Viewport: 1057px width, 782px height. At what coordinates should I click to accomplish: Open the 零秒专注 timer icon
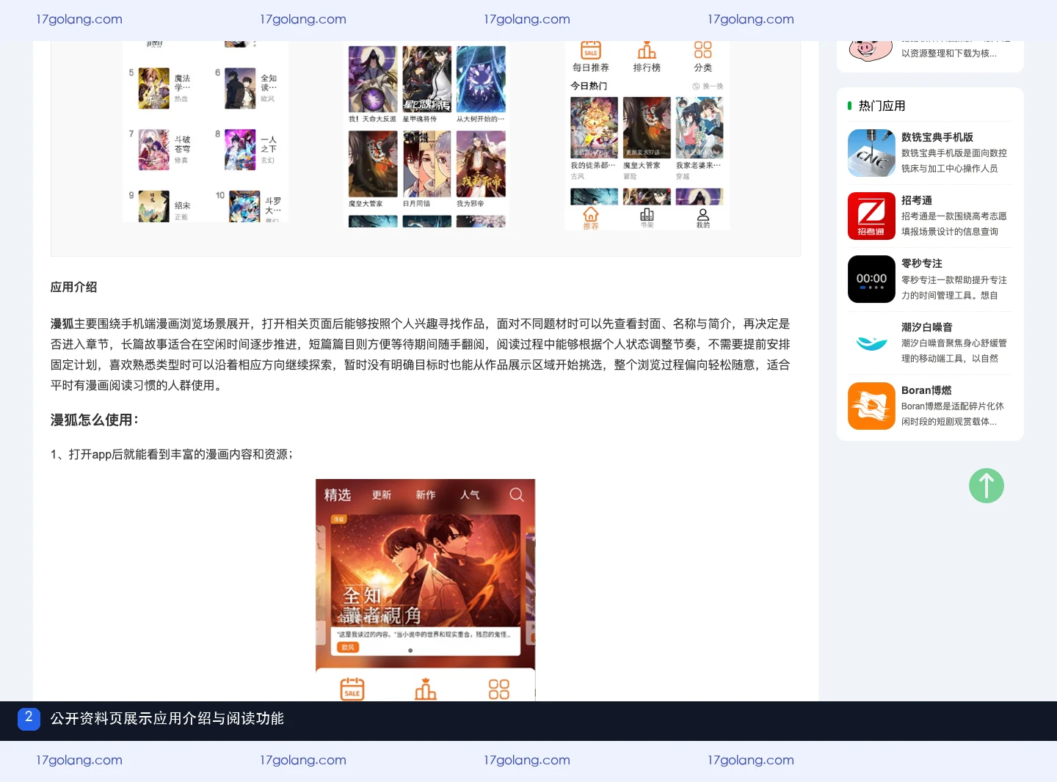871,279
